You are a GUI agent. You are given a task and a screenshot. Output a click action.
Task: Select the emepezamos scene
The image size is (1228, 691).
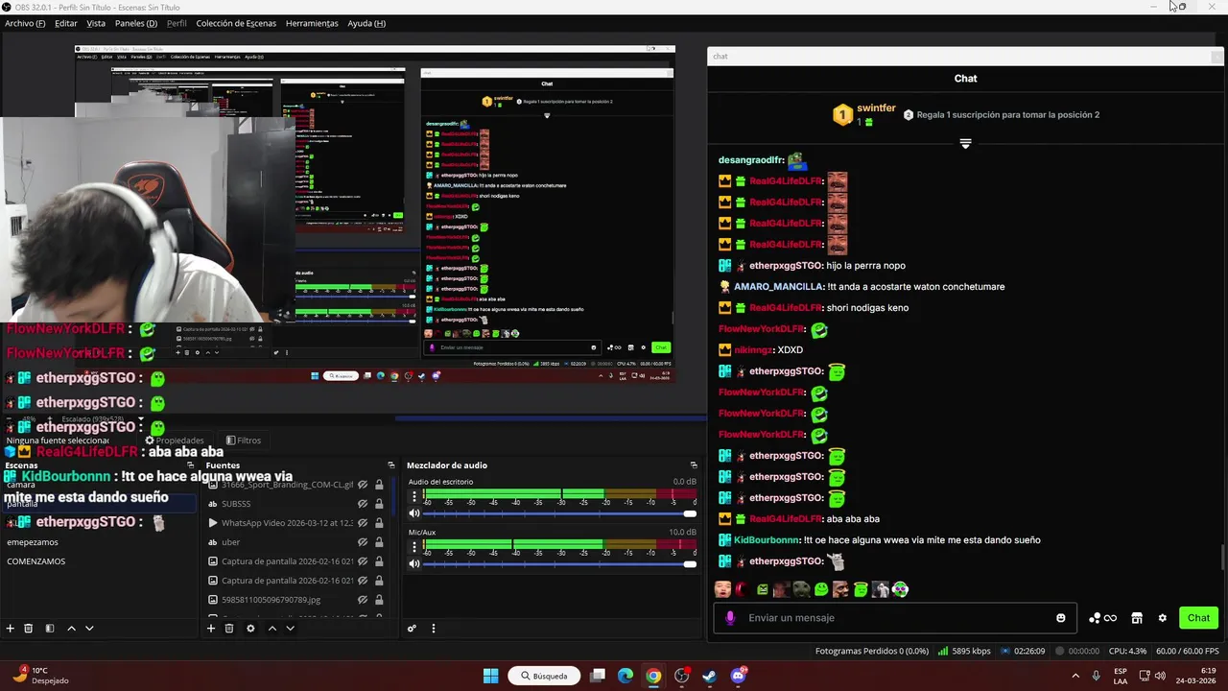(33, 542)
